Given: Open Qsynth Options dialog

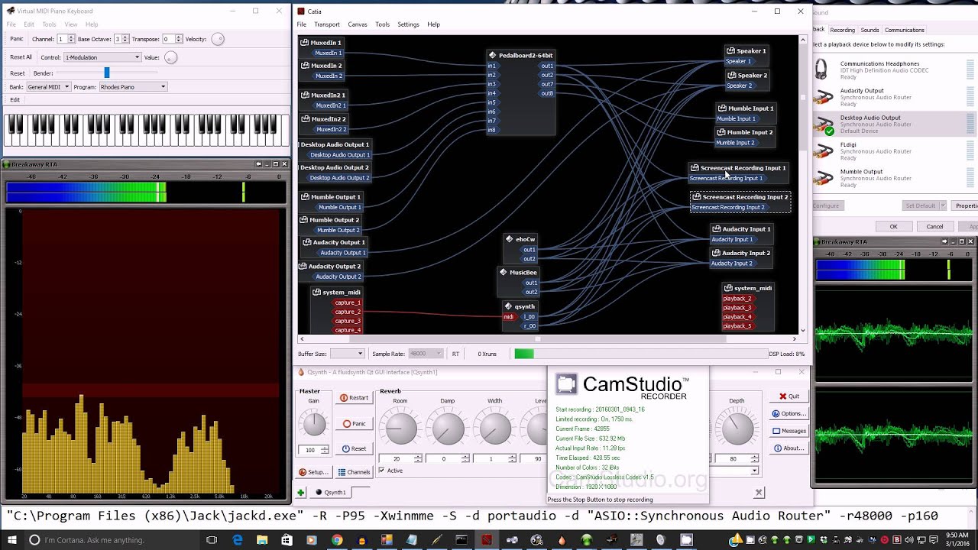Looking at the screenshot, I should [789, 414].
